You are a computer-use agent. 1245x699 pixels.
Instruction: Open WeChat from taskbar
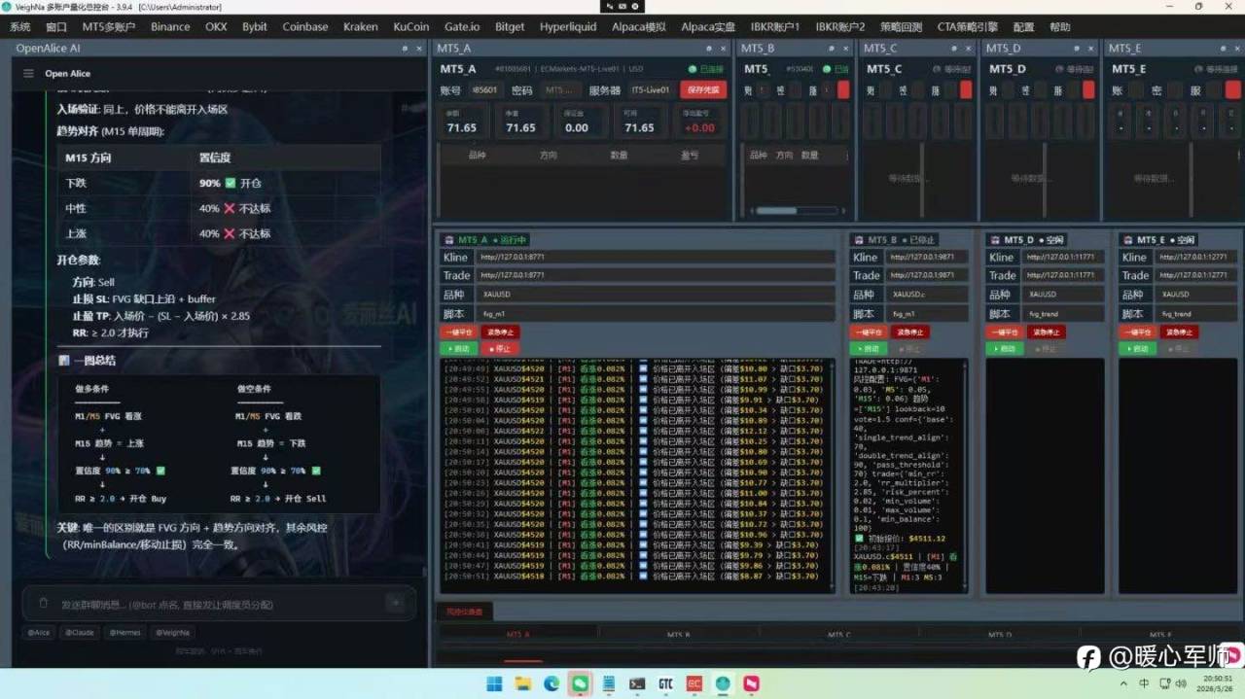pos(580,683)
